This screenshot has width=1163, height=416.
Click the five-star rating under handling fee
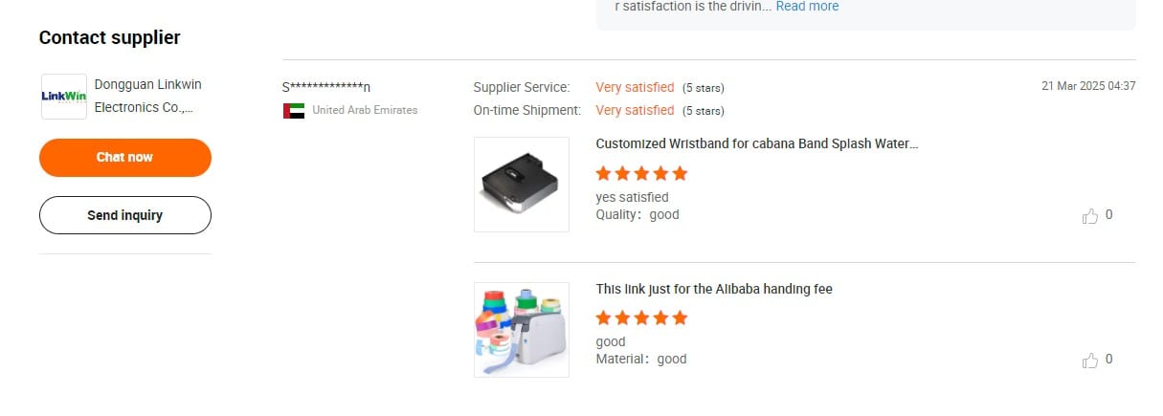[641, 317]
